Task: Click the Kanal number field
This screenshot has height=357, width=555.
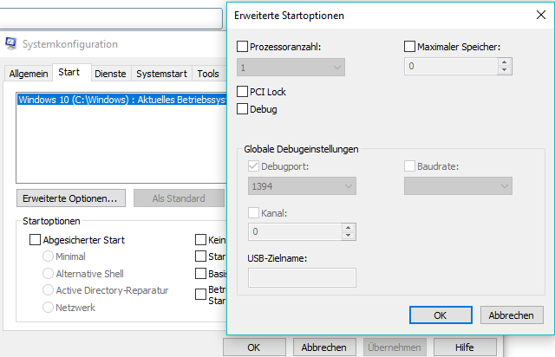Action: point(295,231)
